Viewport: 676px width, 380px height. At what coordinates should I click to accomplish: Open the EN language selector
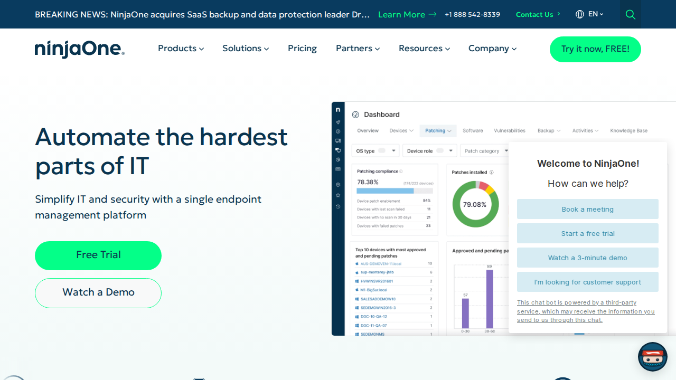pyautogui.click(x=596, y=14)
